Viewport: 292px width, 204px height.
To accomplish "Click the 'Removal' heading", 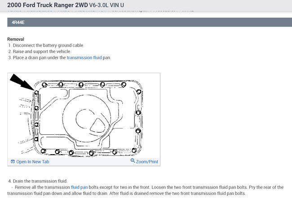I will pyautogui.click(x=16, y=39).
